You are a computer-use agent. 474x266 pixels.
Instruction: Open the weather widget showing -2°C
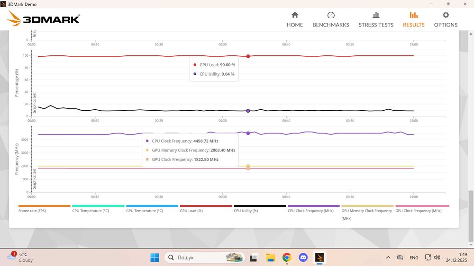click(20, 257)
